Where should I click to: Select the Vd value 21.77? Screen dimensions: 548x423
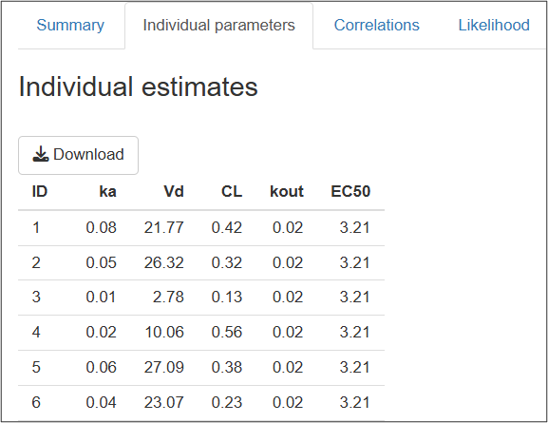coord(164,228)
